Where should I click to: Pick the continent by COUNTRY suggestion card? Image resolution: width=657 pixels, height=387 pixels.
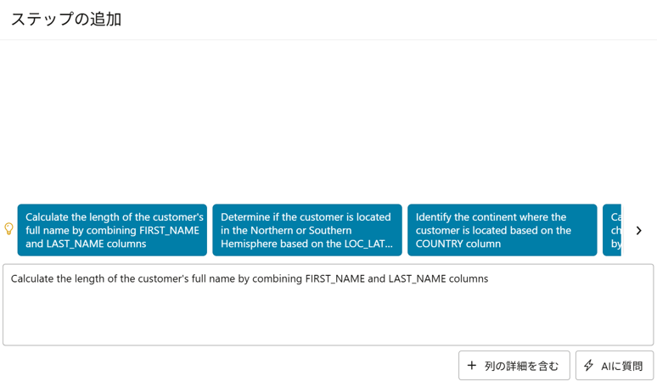(503, 230)
